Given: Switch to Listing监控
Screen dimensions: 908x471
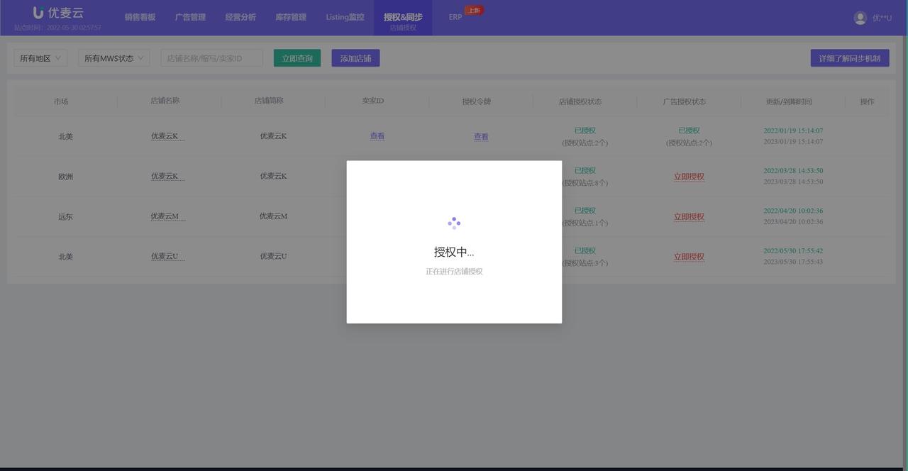Looking at the screenshot, I should click(345, 17).
